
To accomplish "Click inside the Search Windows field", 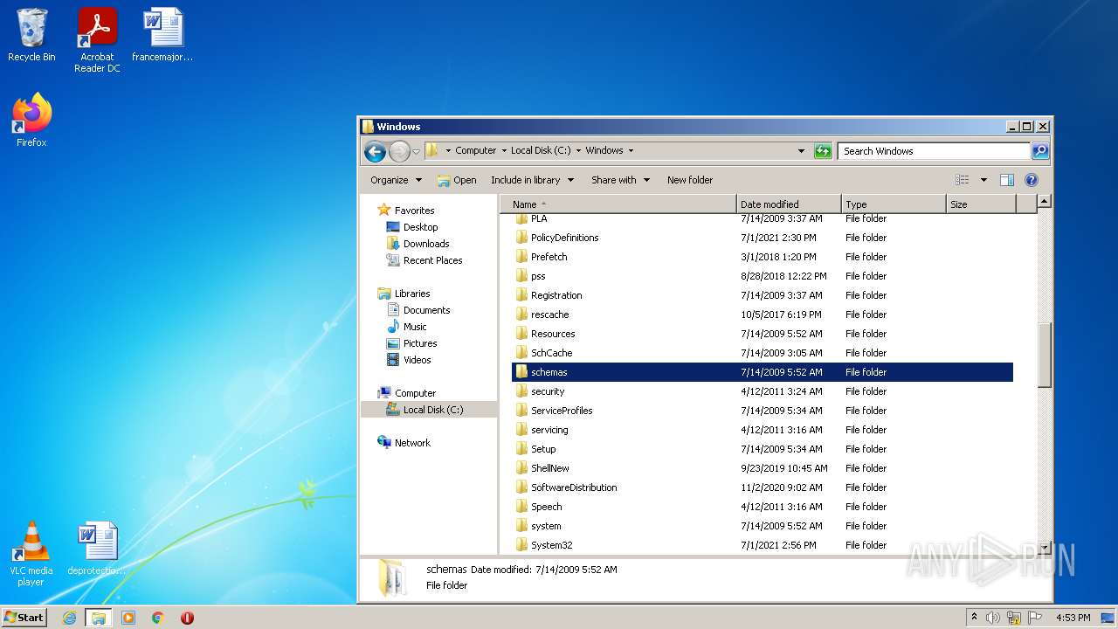I will coord(934,151).
